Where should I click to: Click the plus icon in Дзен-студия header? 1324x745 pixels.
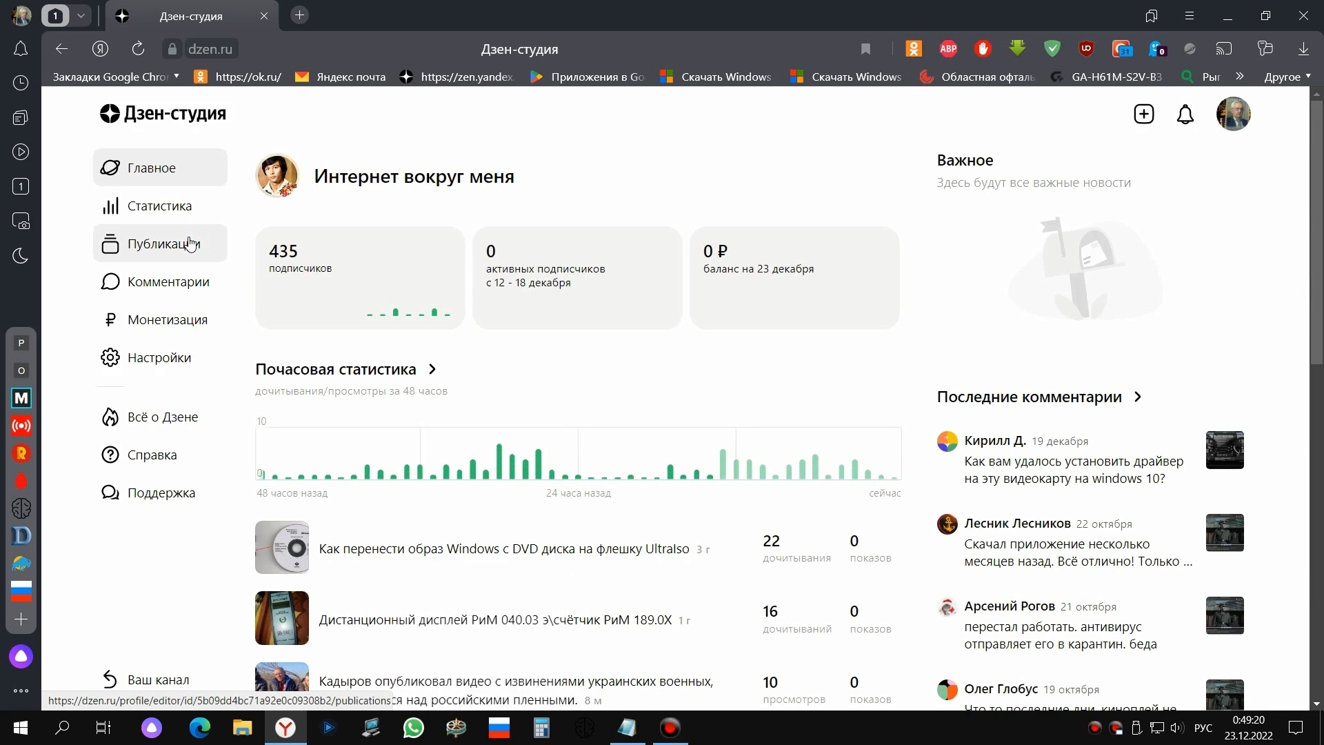[x=1143, y=114]
